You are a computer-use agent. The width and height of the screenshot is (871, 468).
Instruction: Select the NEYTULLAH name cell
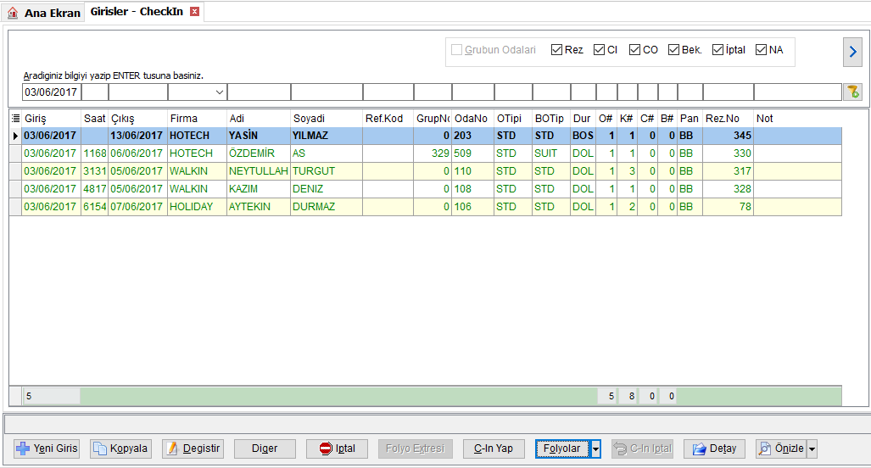tap(259, 171)
